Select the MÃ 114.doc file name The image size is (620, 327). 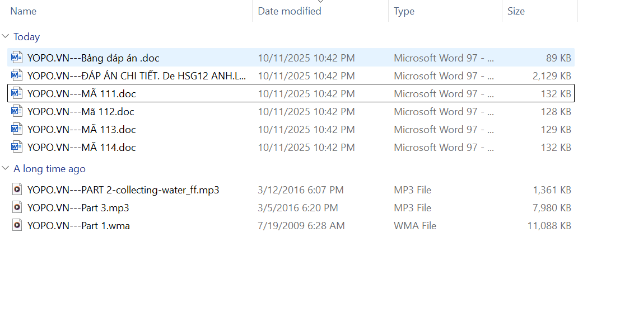(x=81, y=147)
